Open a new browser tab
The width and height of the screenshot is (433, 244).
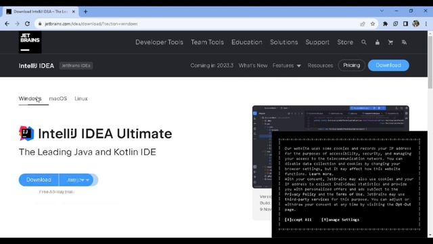86,12
